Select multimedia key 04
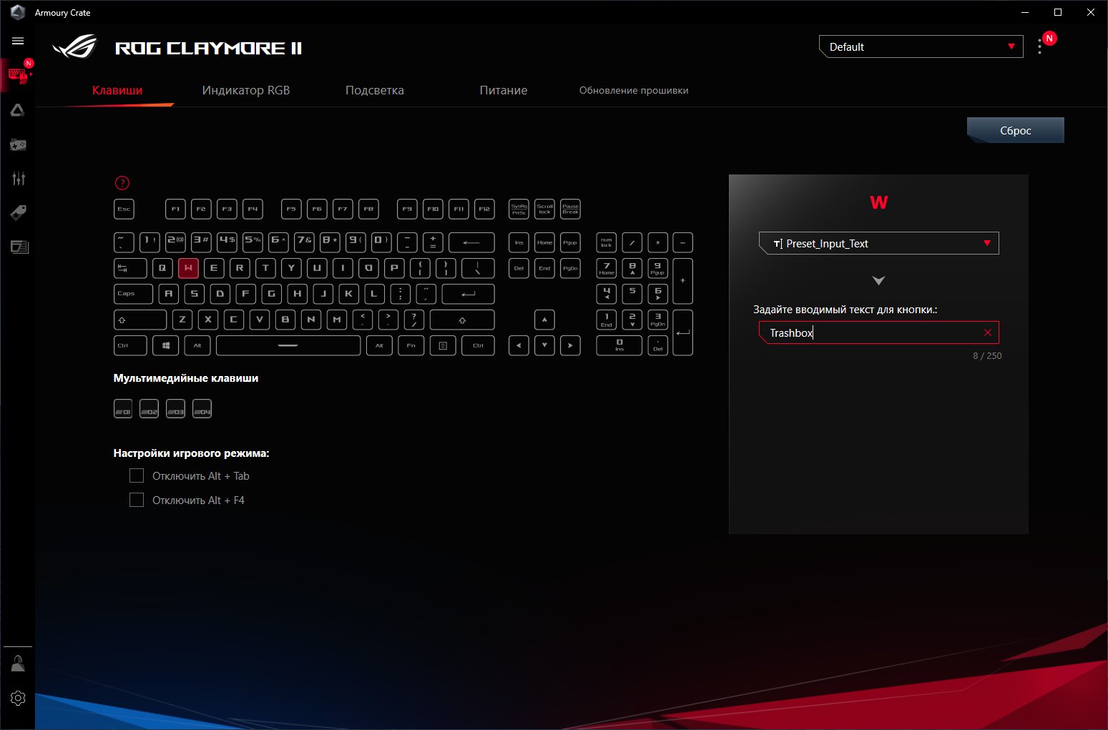Screen dimensions: 1108x730 click(202, 409)
